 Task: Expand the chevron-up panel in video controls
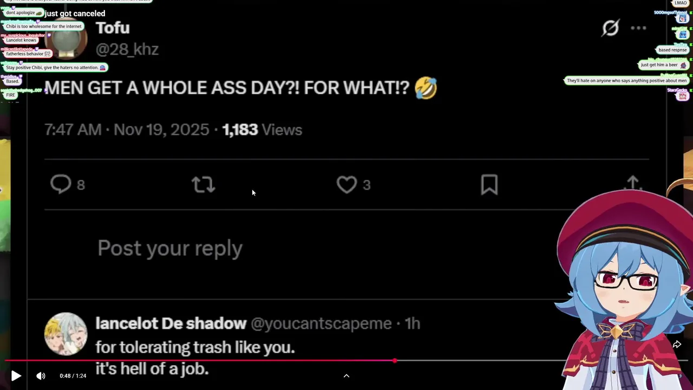pyautogui.click(x=346, y=375)
